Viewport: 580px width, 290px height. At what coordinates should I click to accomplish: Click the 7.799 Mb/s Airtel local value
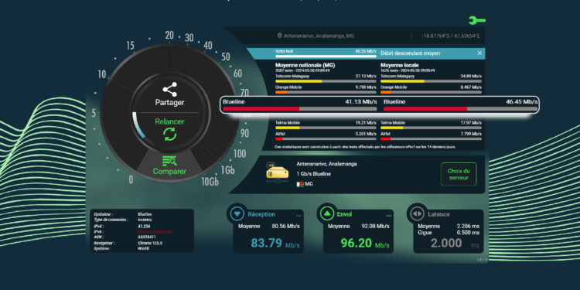coord(471,134)
